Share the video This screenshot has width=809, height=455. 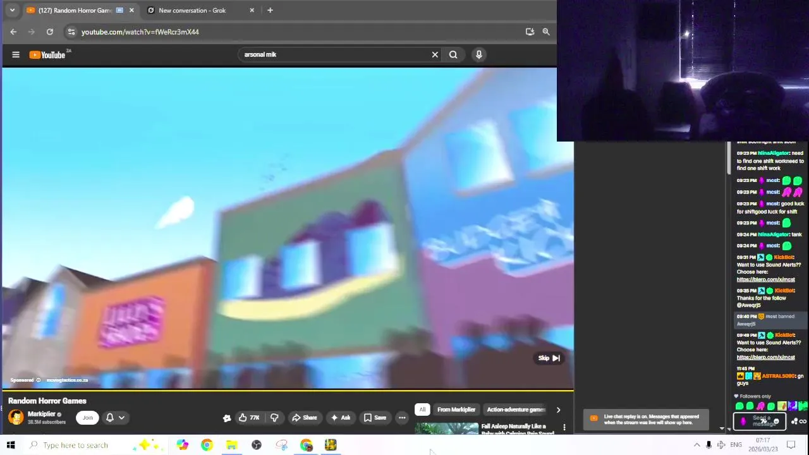tap(304, 417)
